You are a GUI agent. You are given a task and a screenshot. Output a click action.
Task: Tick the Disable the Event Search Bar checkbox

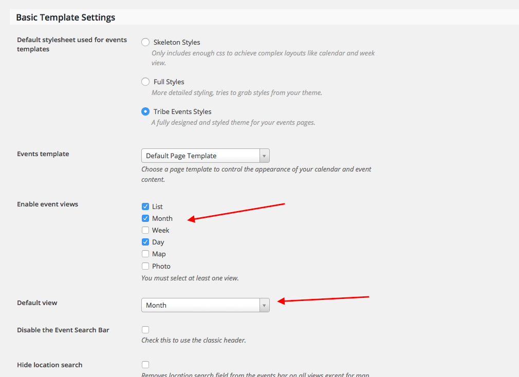(x=145, y=330)
